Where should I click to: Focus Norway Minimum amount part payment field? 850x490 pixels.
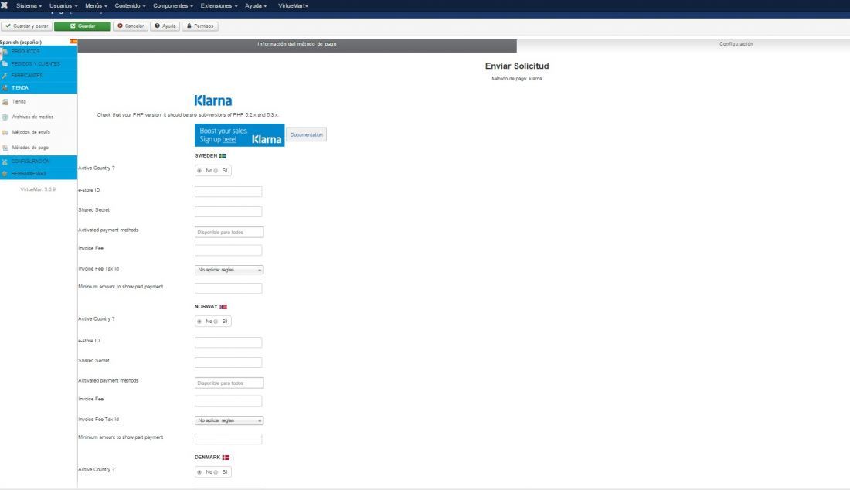(x=228, y=438)
